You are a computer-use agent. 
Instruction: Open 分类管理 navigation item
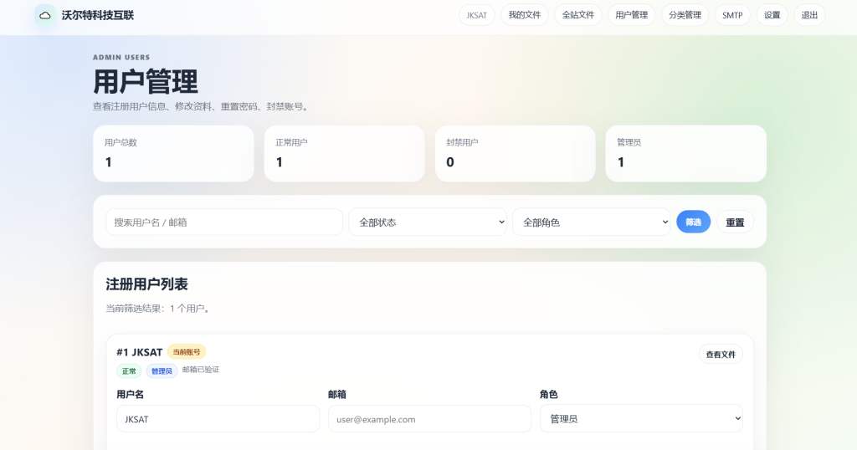pos(685,15)
